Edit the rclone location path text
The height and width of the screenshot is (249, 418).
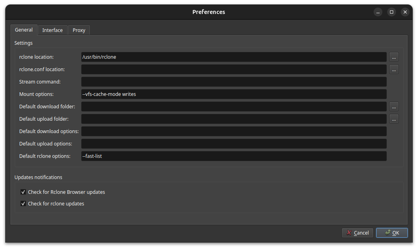pos(234,57)
